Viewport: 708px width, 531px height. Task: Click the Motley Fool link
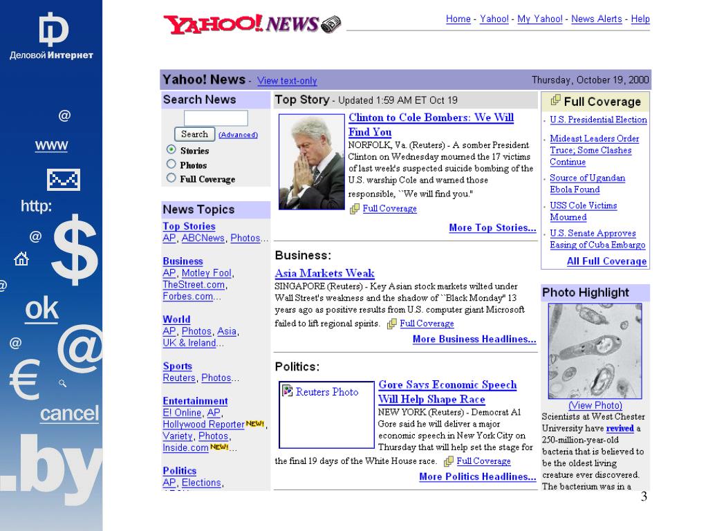tap(207, 272)
